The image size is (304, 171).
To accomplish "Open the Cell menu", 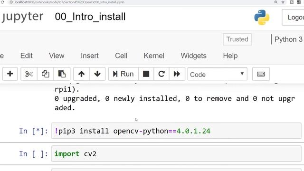I will tap(121, 56).
